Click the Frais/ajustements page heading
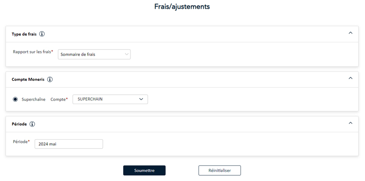The width and height of the screenshot is (365, 181). [x=182, y=6]
